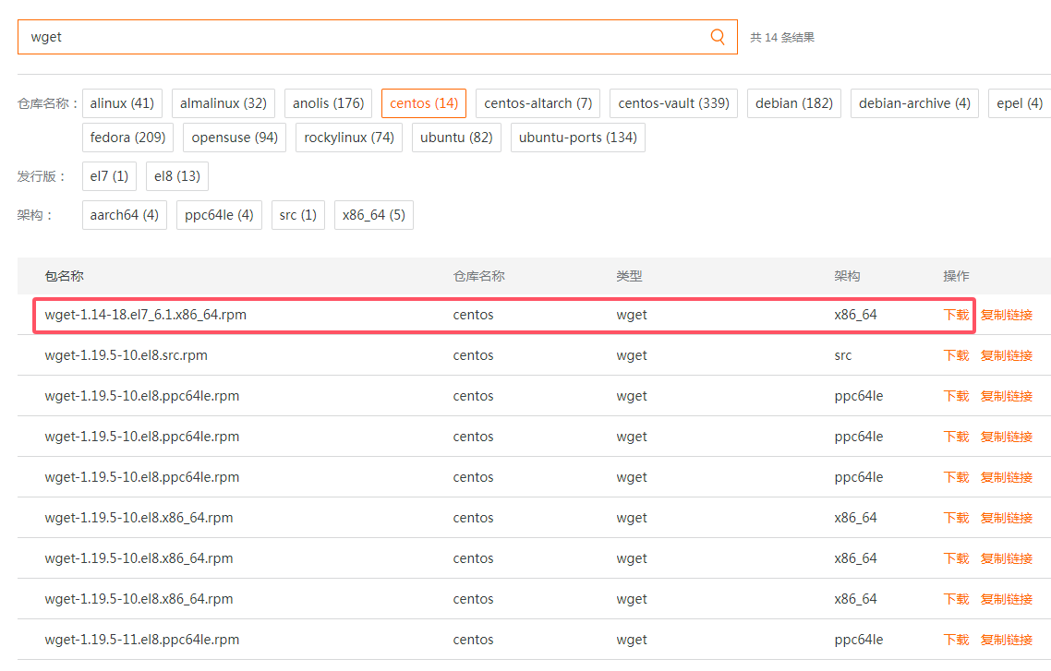Image resolution: width=1051 pixels, height=671 pixels.
Task: Choose the el7 (1) release filter
Action: [x=109, y=176]
